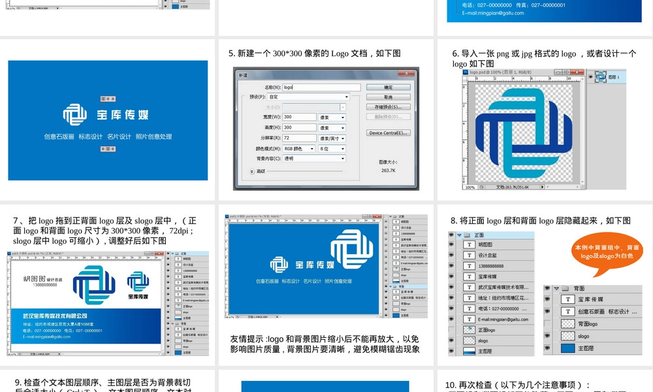Select the 电话：027-00000000 layer name, step 8

pos(502,308)
